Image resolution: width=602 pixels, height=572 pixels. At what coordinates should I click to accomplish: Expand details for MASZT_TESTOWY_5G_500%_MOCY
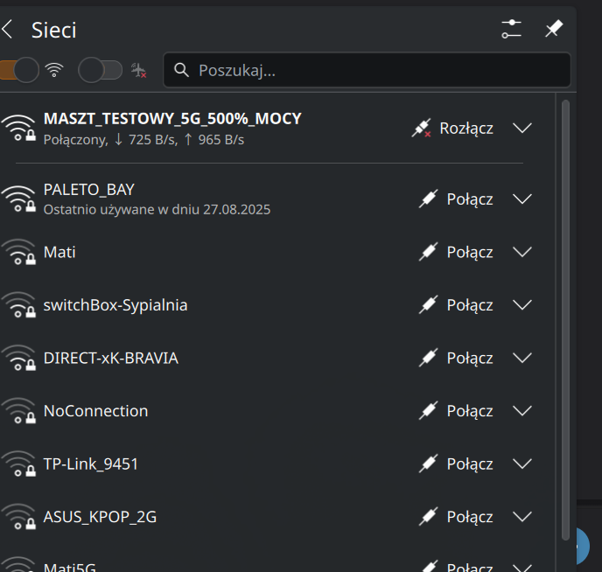[522, 129]
